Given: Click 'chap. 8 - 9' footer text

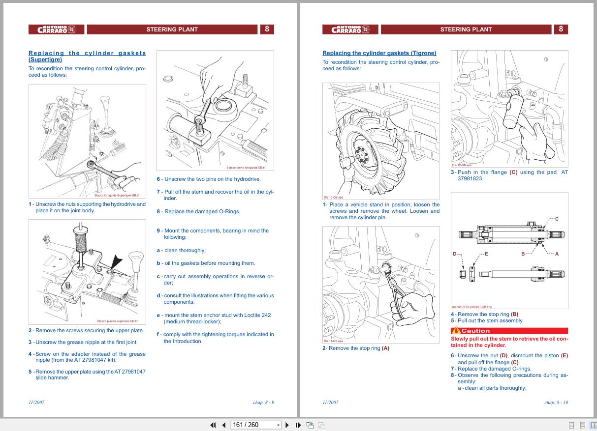Looking at the screenshot, I should (x=263, y=402).
